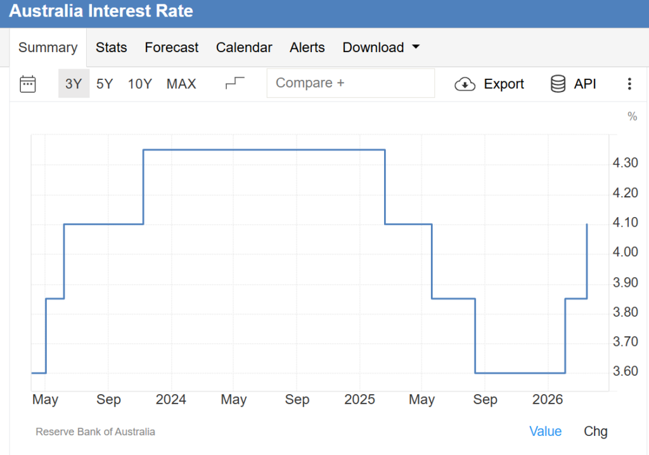This screenshot has height=455, width=649.
Task: Switch chart range to 10Y
Action: click(x=139, y=84)
